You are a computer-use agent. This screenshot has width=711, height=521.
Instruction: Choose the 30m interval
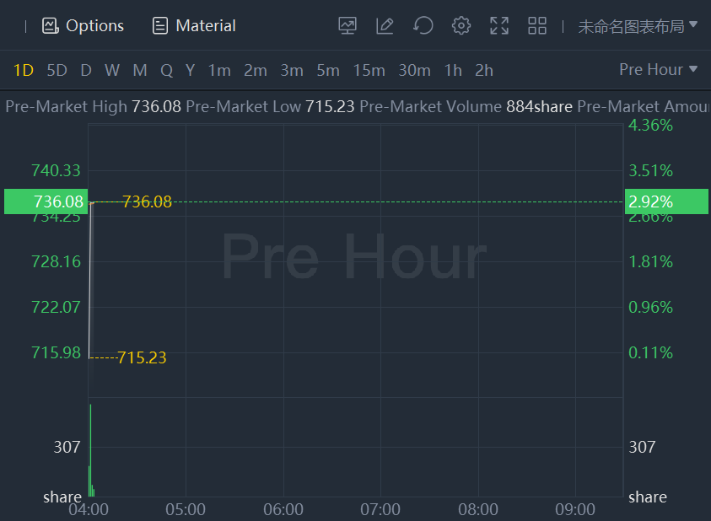point(414,70)
